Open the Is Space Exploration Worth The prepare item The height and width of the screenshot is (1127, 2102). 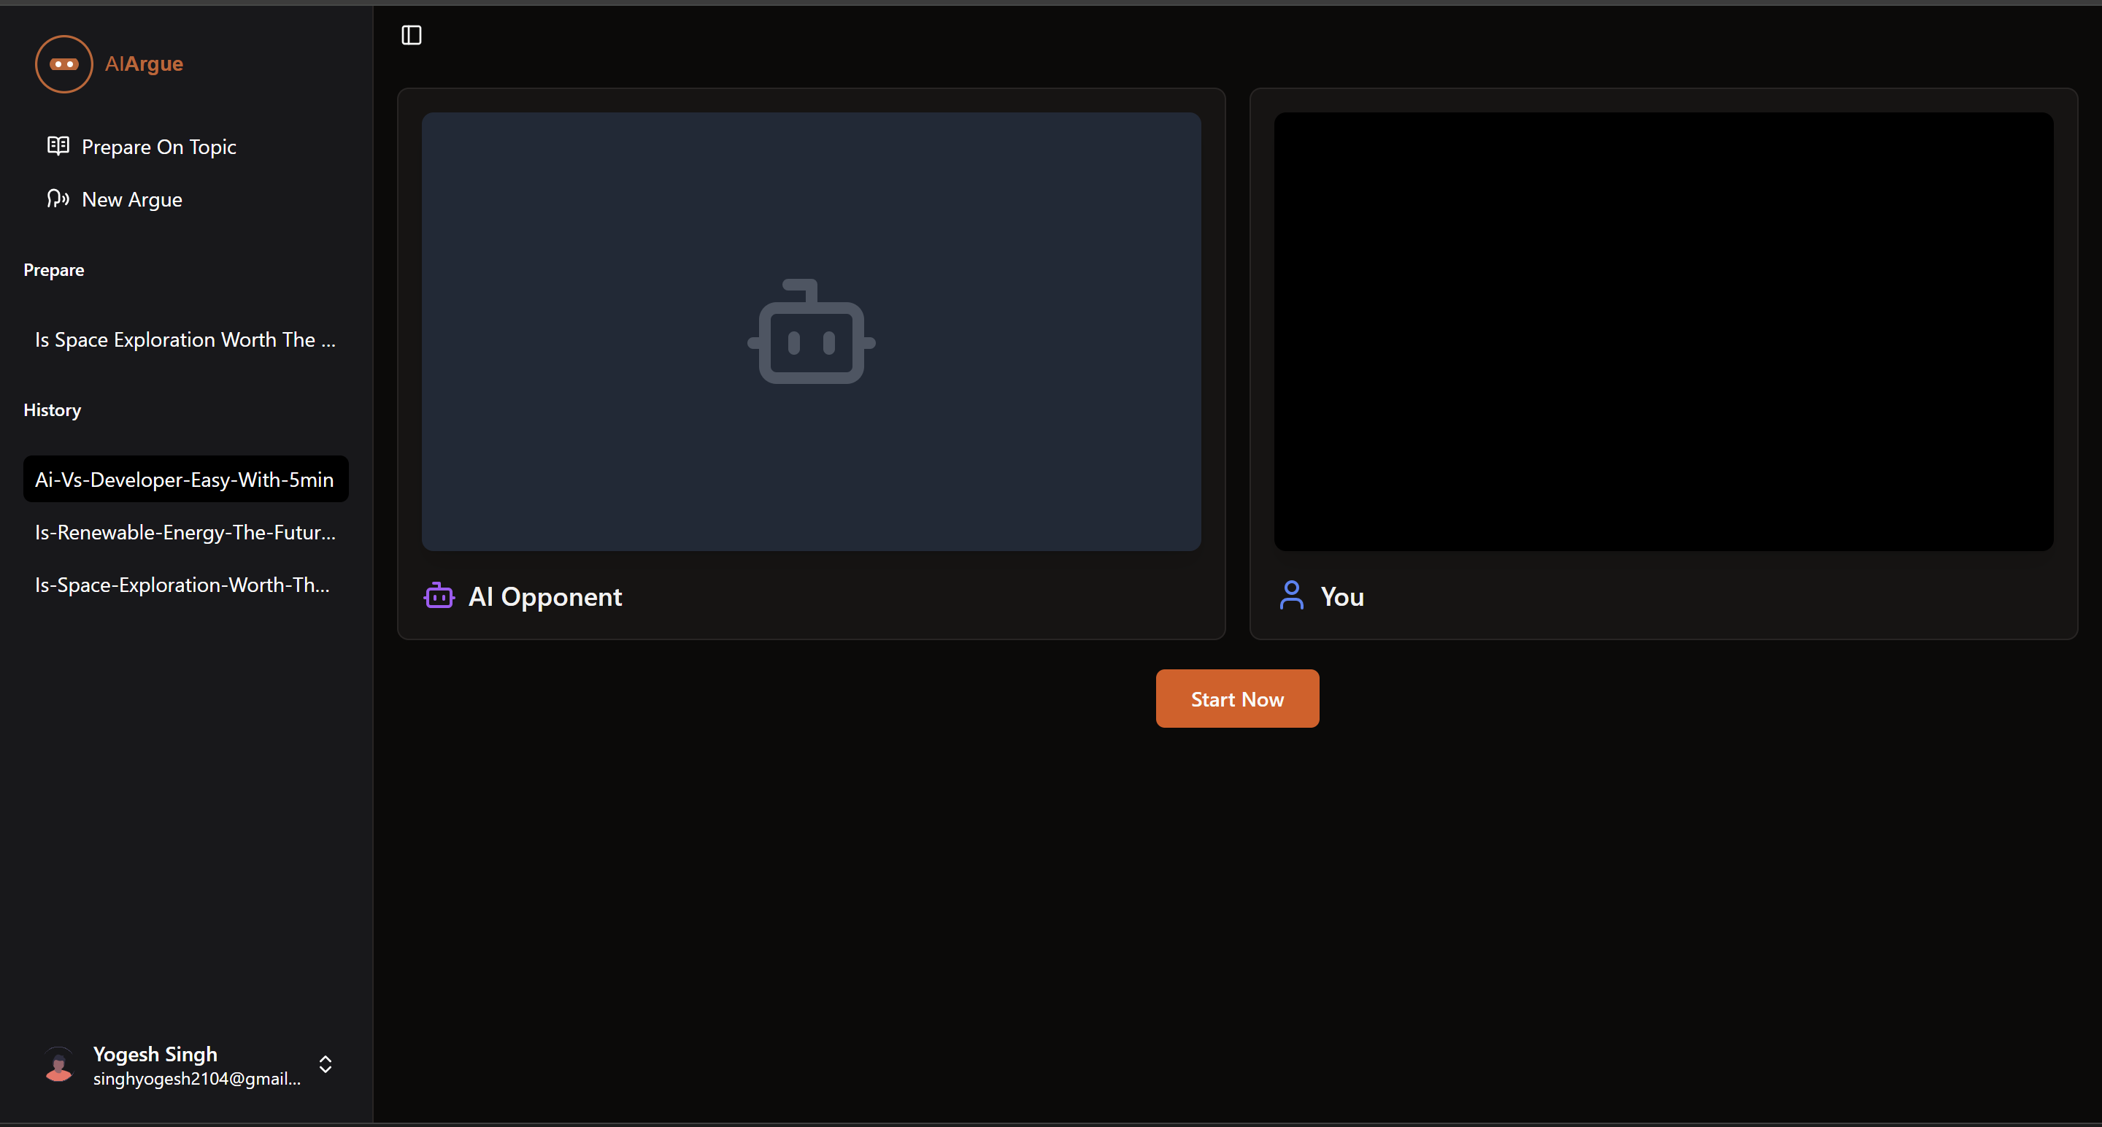pyautogui.click(x=185, y=339)
